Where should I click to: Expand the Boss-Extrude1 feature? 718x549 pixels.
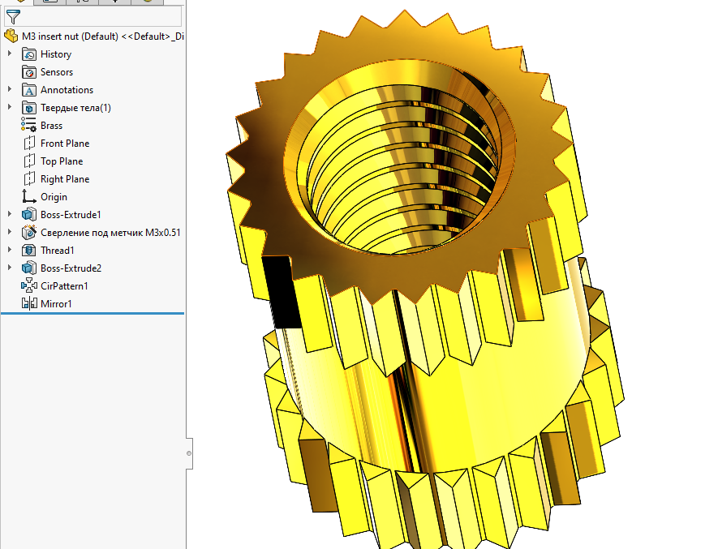[10, 215]
